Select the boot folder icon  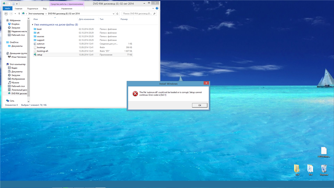click(35, 29)
